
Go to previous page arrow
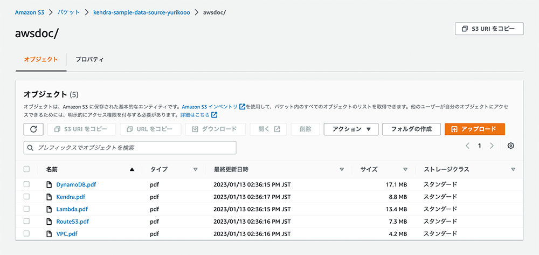point(467,146)
